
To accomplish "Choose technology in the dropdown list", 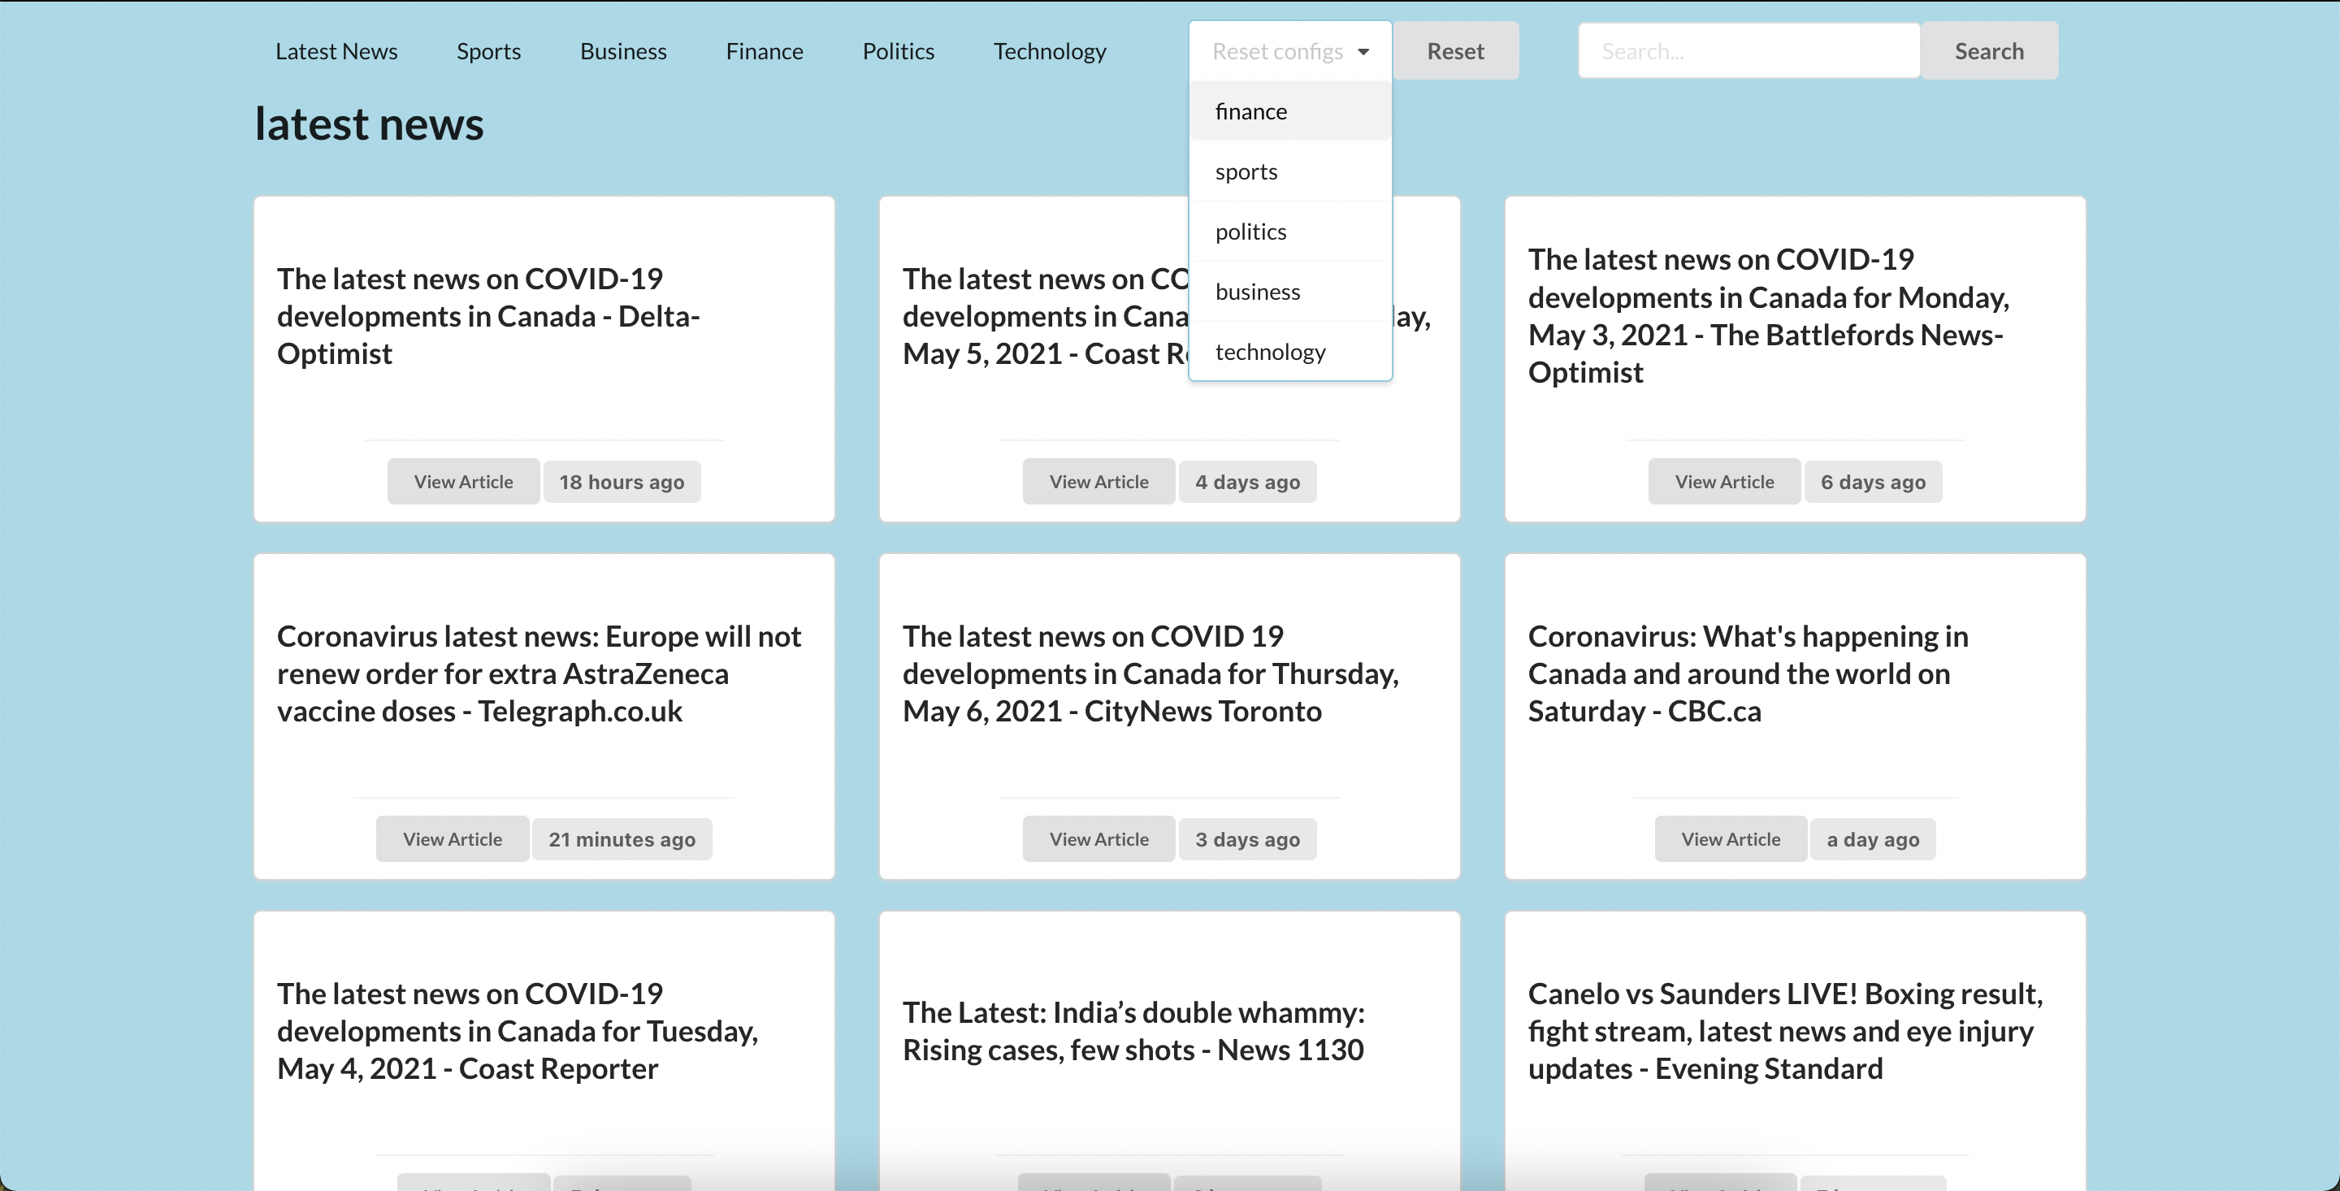I will (1289, 352).
